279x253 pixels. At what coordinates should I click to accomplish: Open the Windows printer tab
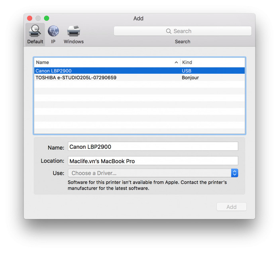point(73,34)
